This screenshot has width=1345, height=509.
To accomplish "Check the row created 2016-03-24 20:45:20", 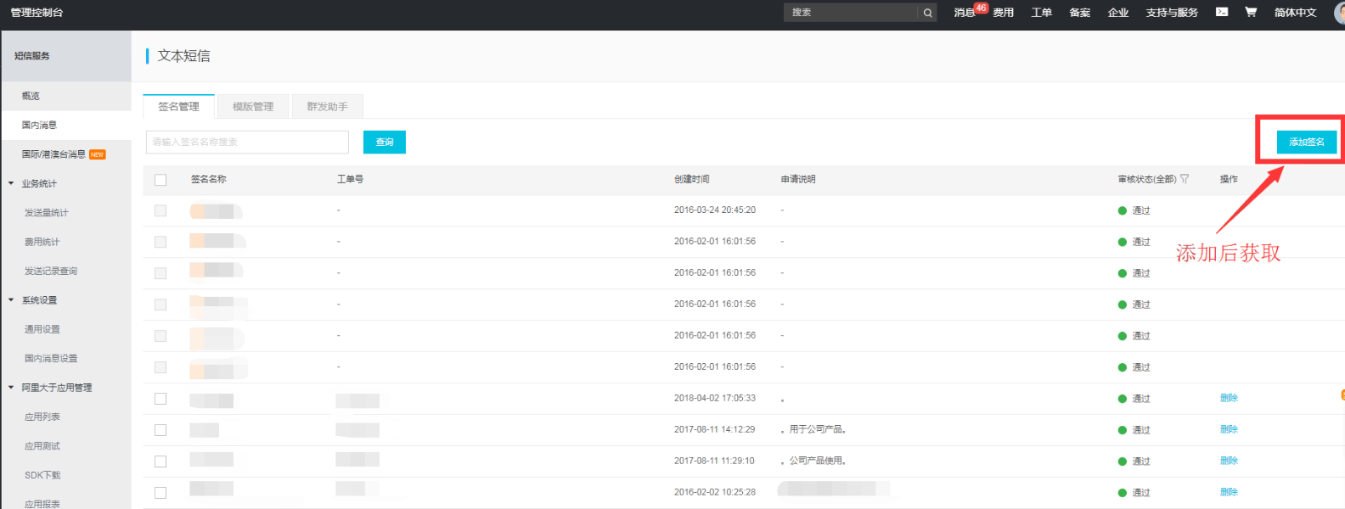I will (x=160, y=210).
